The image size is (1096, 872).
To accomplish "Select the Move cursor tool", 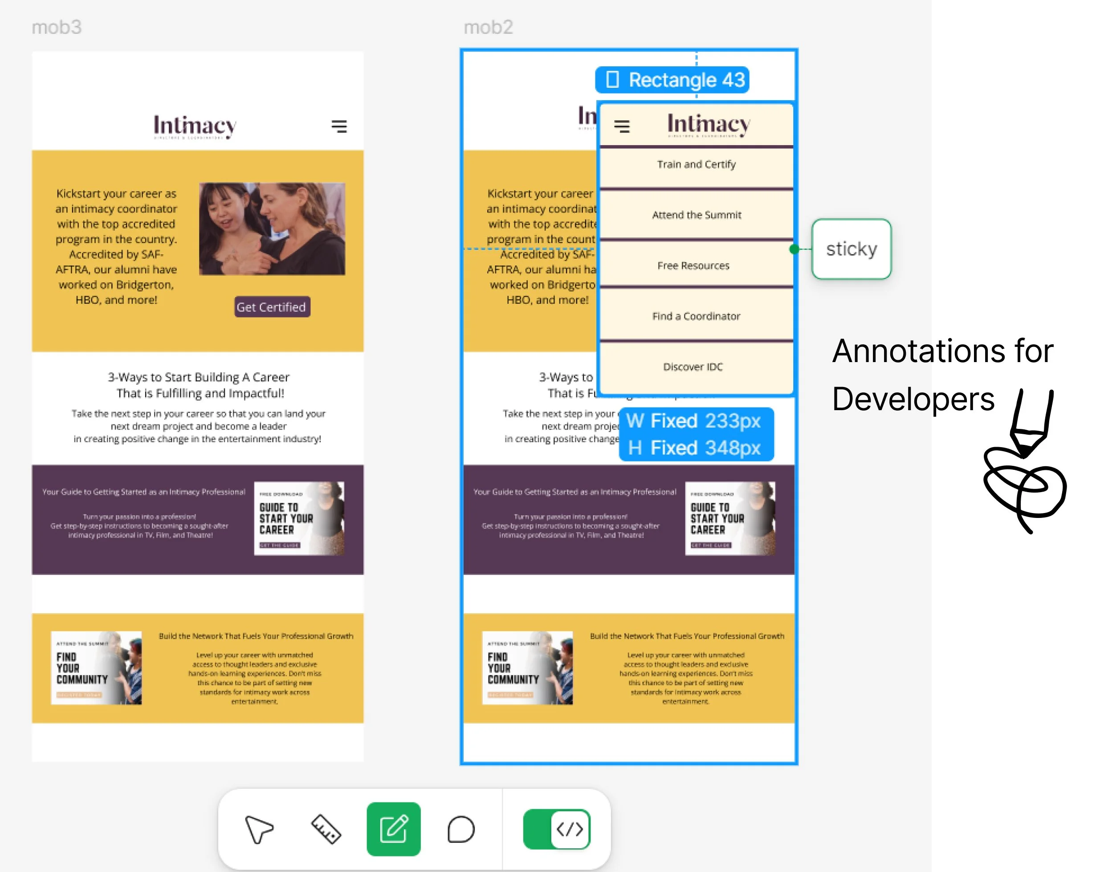I will point(259,829).
